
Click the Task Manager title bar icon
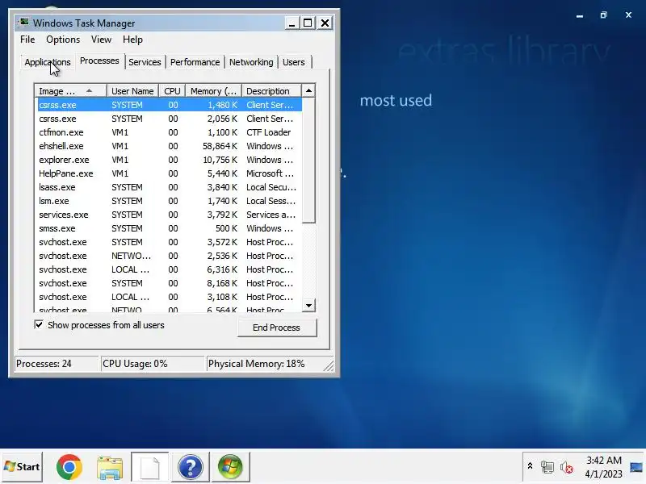pos(24,22)
